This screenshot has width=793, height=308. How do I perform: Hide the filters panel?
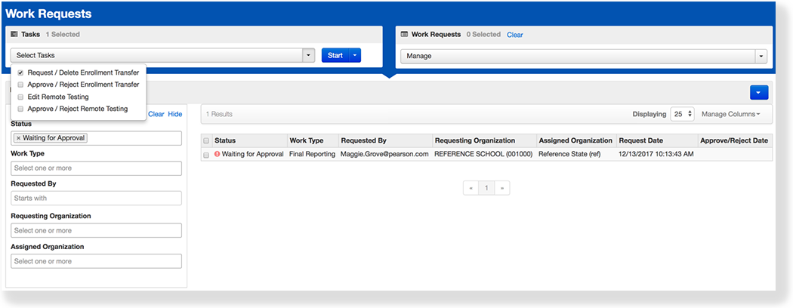click(174, 114)
